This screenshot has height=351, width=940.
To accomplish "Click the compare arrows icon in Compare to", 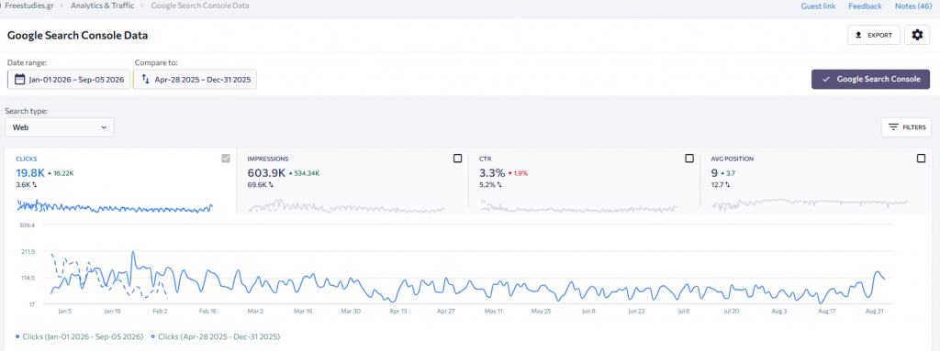I will tap(145, 79).
